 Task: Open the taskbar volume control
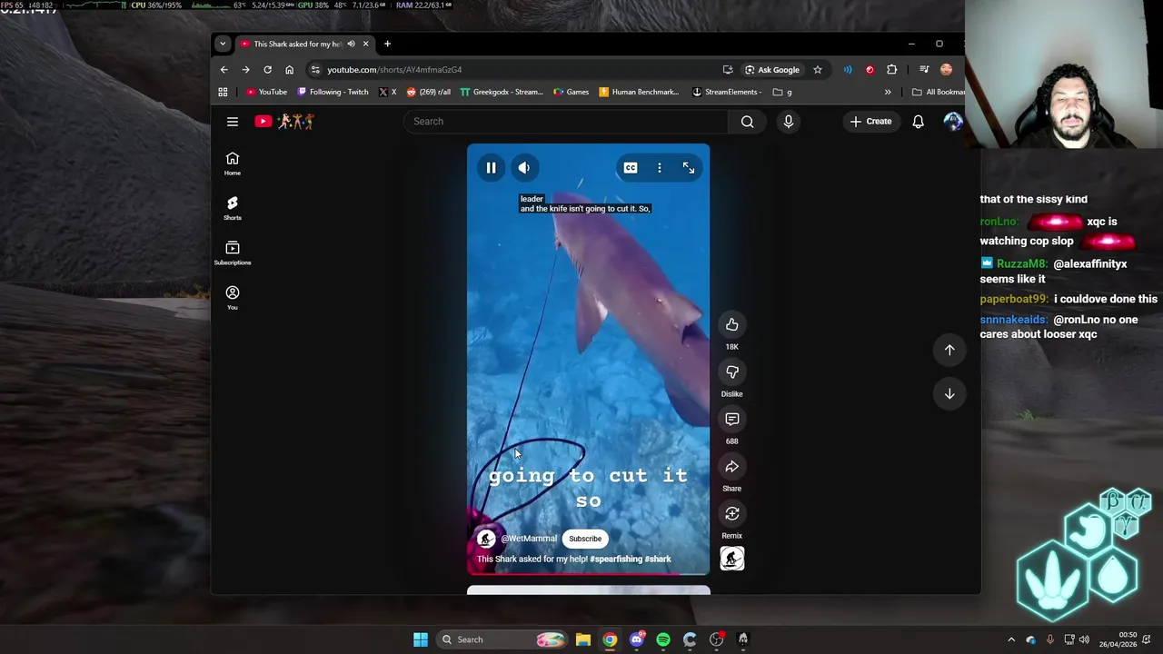click(x=1084, y=639)
